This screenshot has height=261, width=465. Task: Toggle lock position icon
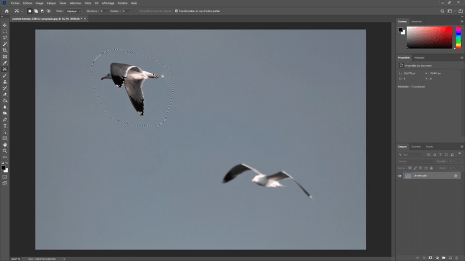tap(420, 168)
